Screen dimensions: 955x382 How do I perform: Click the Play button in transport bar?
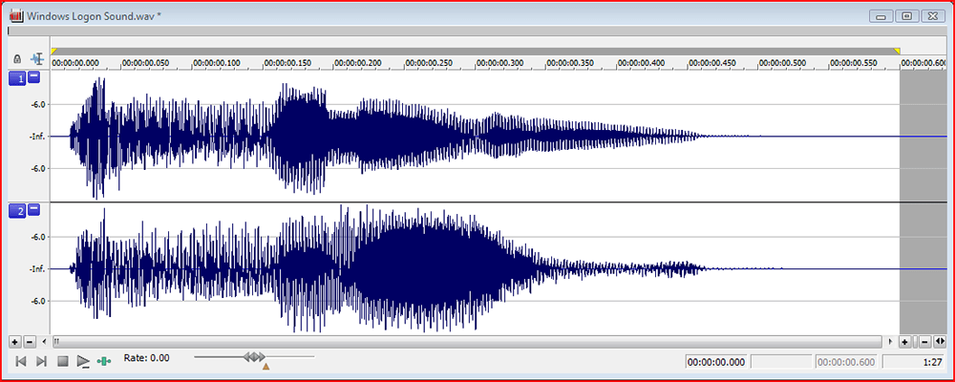tap(83, 361)
